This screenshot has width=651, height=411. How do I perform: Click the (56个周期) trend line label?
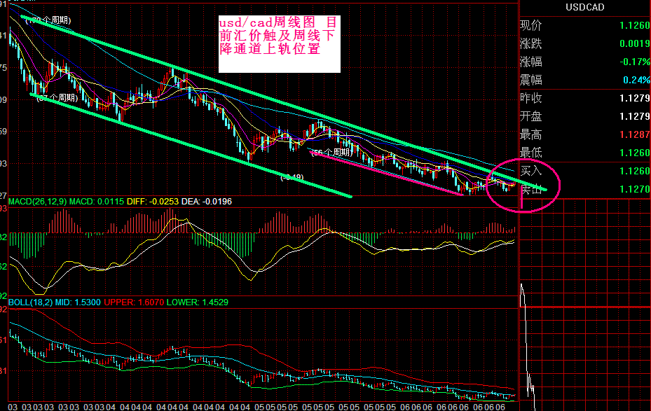pyautogui.click(x=333, y=153)
